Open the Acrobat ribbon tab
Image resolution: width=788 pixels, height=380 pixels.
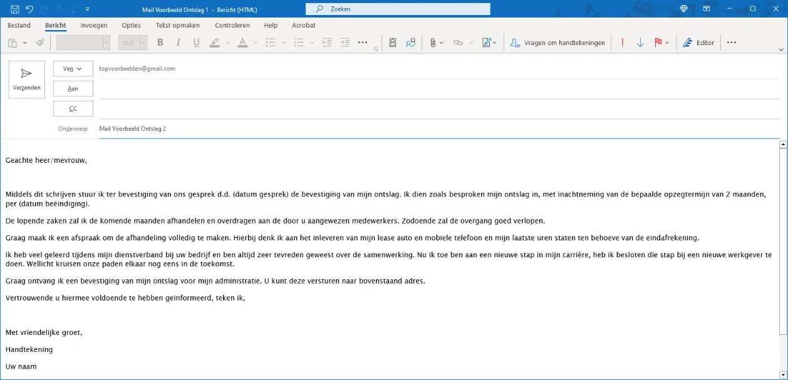pyautogui.click(x=303, y=25)
